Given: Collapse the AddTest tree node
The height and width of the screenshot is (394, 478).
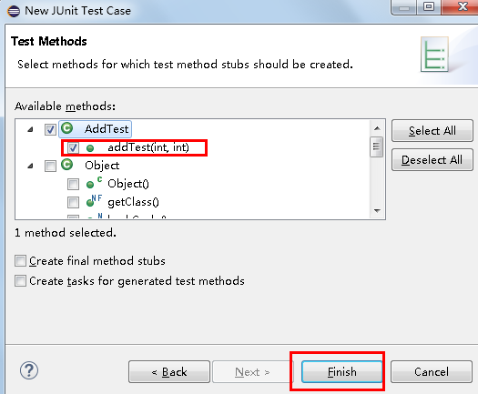Looking at the screenshot, I should tap(30, 130).
